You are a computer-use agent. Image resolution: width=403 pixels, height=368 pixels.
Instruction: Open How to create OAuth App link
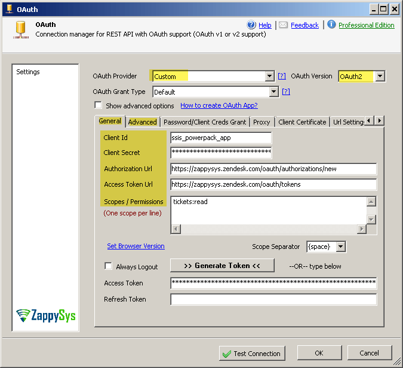(x=219, y=105)
